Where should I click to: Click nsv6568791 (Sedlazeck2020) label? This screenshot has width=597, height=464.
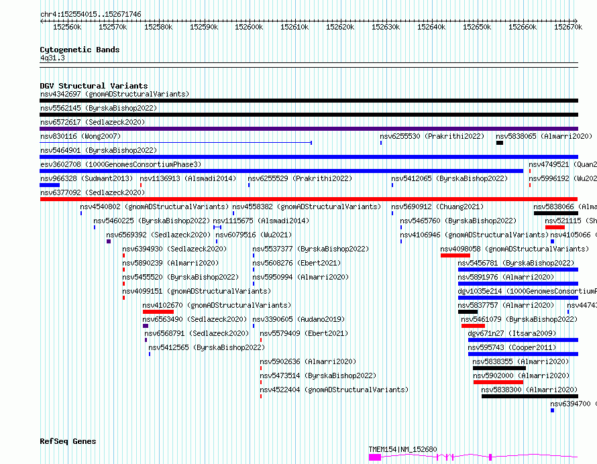pos(197,333)
